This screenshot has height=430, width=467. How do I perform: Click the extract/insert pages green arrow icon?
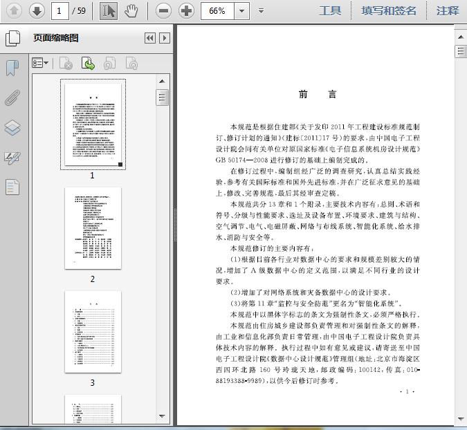tap(88, 64)
